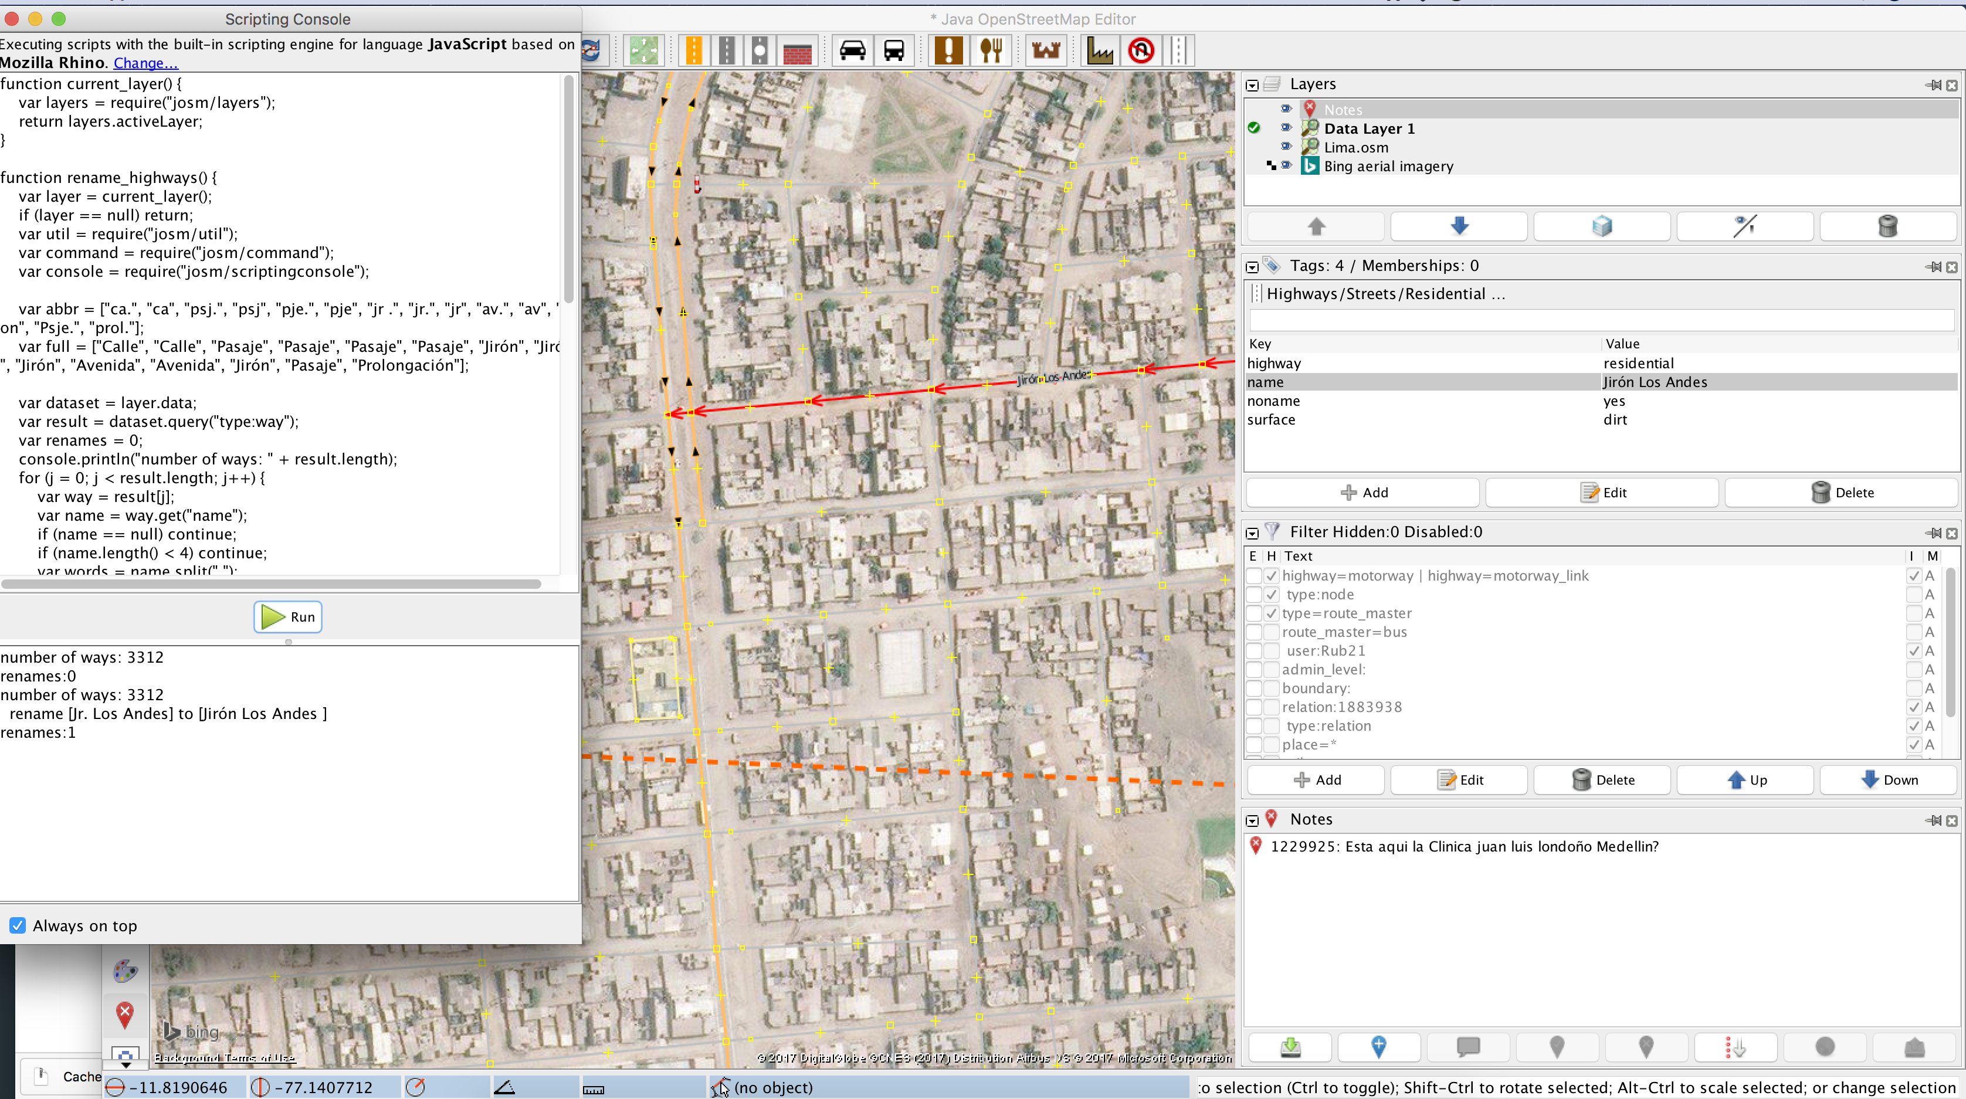Select the car style toolbar icon
1966x1099 pixels.
(852, 50)
